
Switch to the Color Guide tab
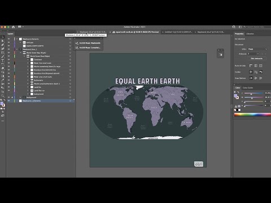[248, 88]
